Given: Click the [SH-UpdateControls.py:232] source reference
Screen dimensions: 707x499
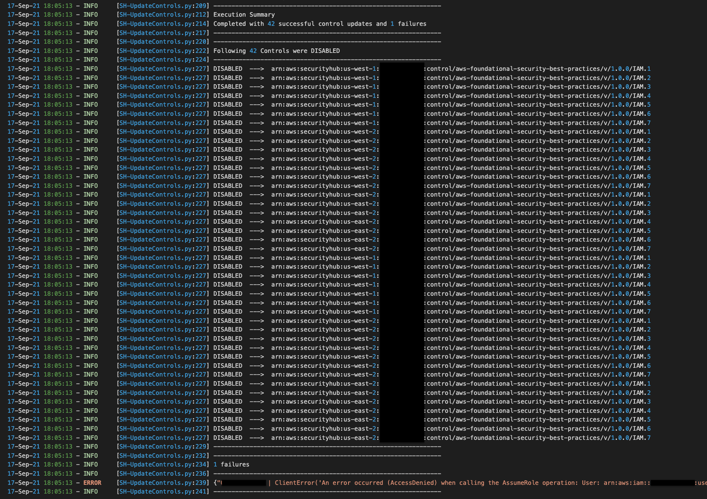Looking at the screenshot, I should tap(163, 456).
